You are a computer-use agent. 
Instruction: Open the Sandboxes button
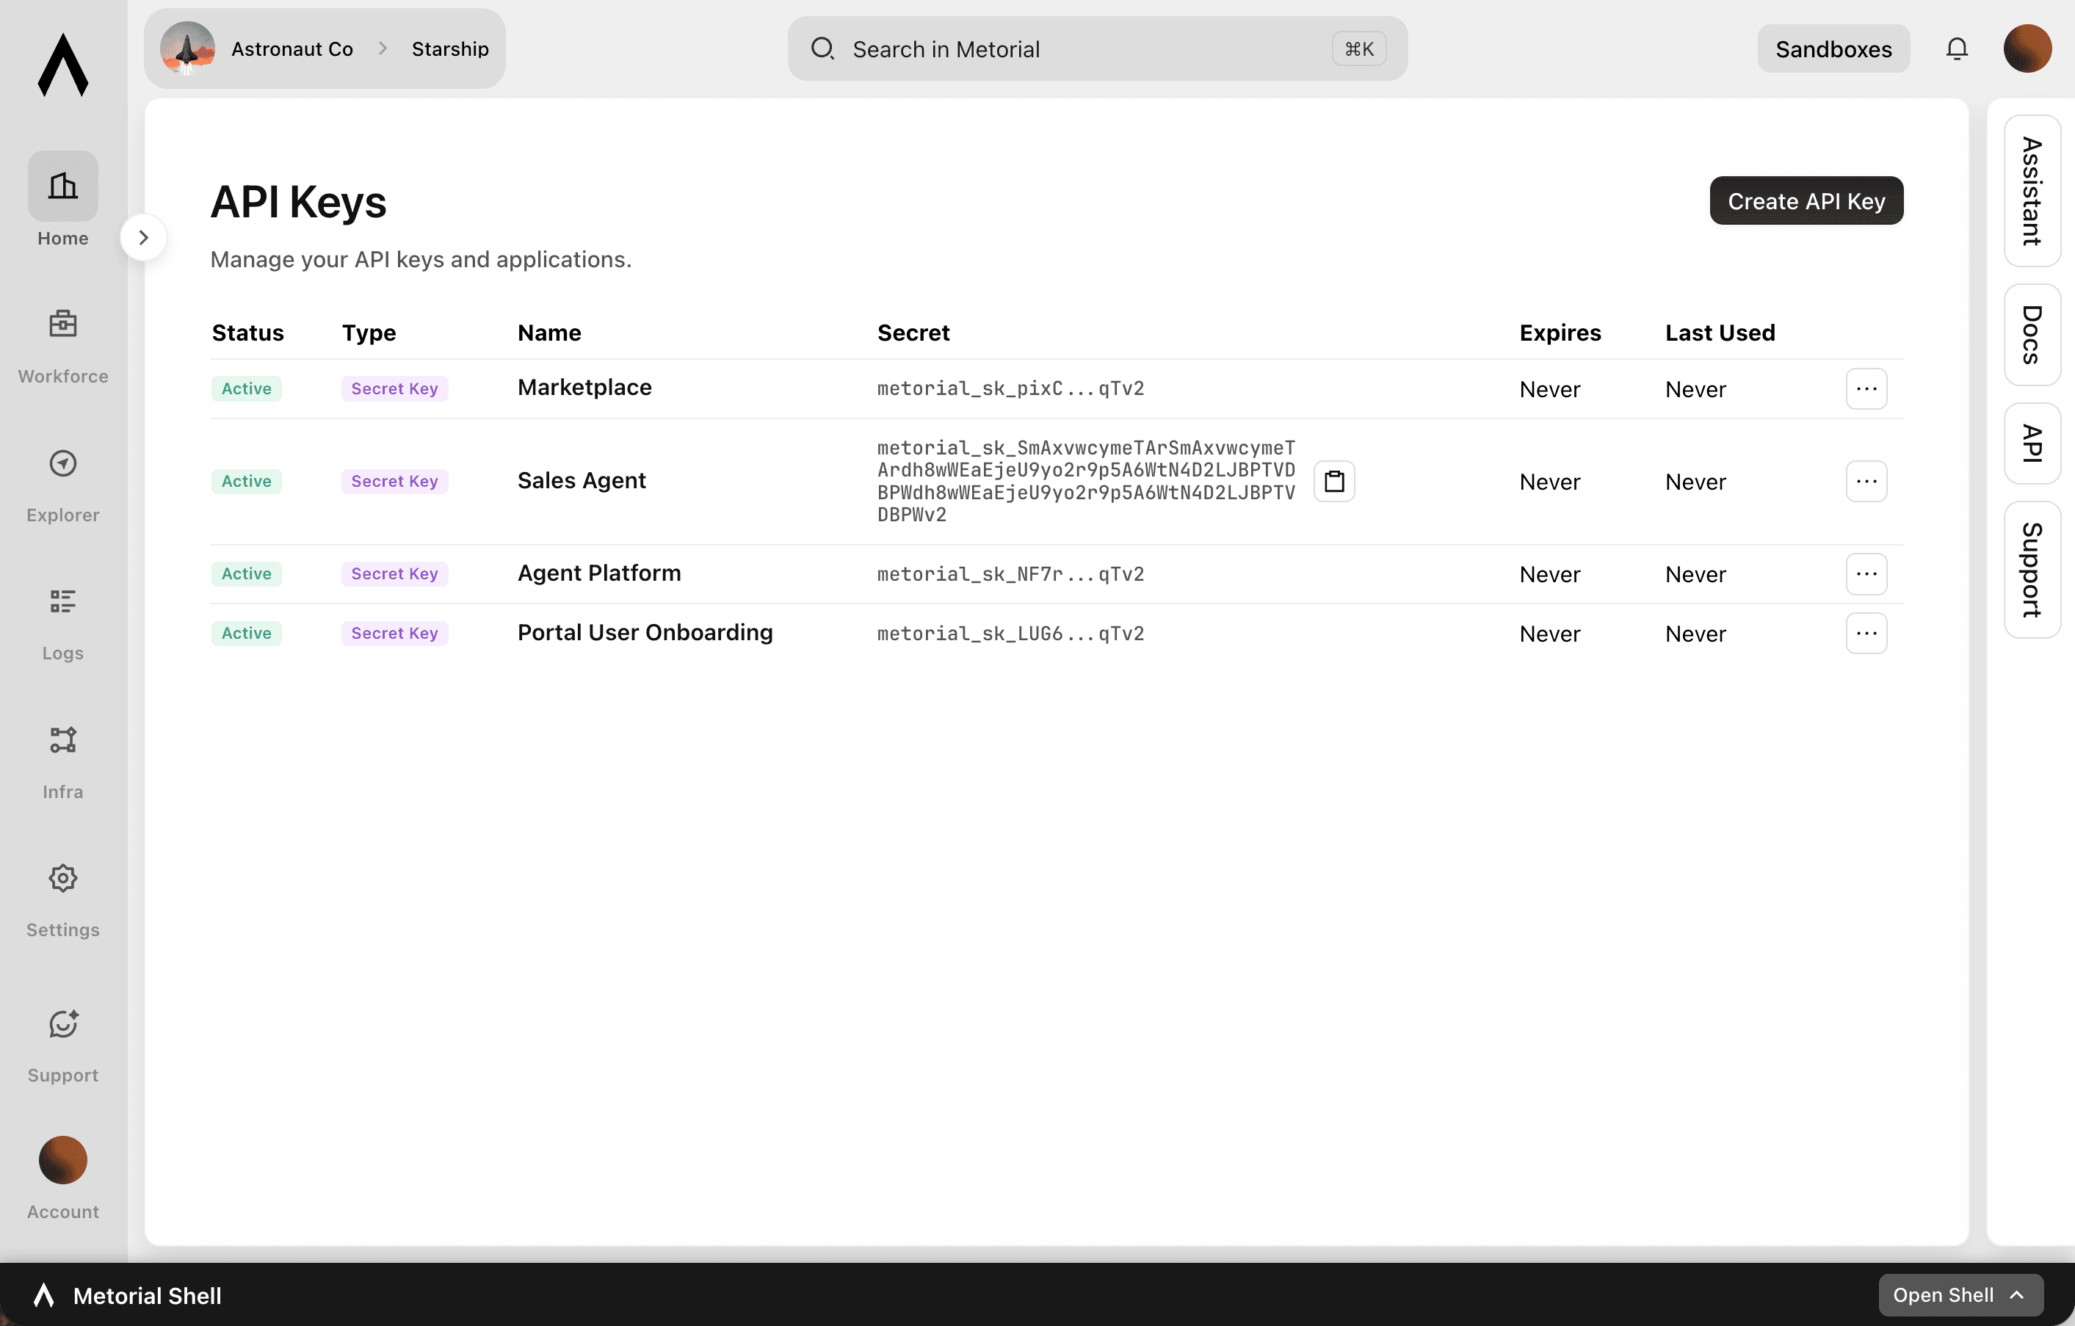tap(1833, 49)
